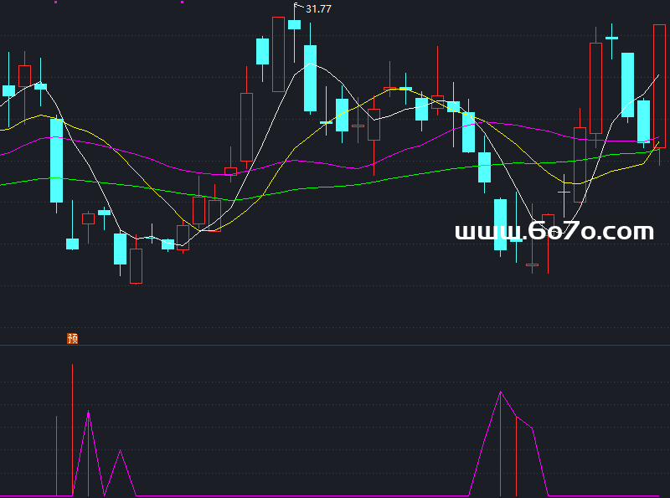Click the divider between chart and indicator panel

click(335, 345)
